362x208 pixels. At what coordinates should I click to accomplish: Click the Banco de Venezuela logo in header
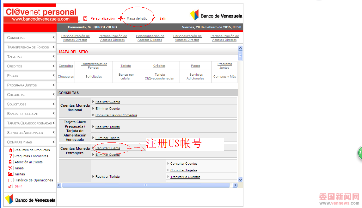216,15
